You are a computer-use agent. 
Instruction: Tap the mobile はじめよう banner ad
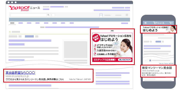pyautogui.click(x=158, y=29)
